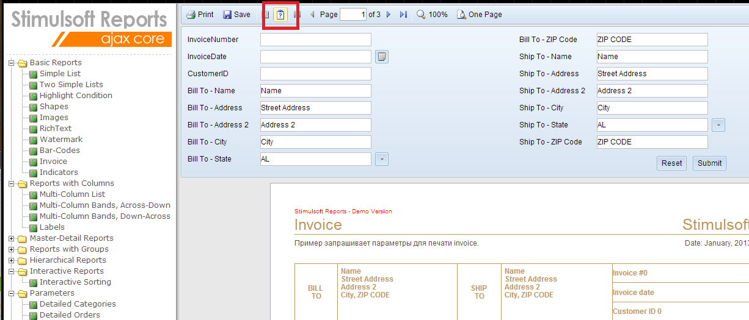
Task: Open the Two Simple Lists report
Action: (71, 85)
